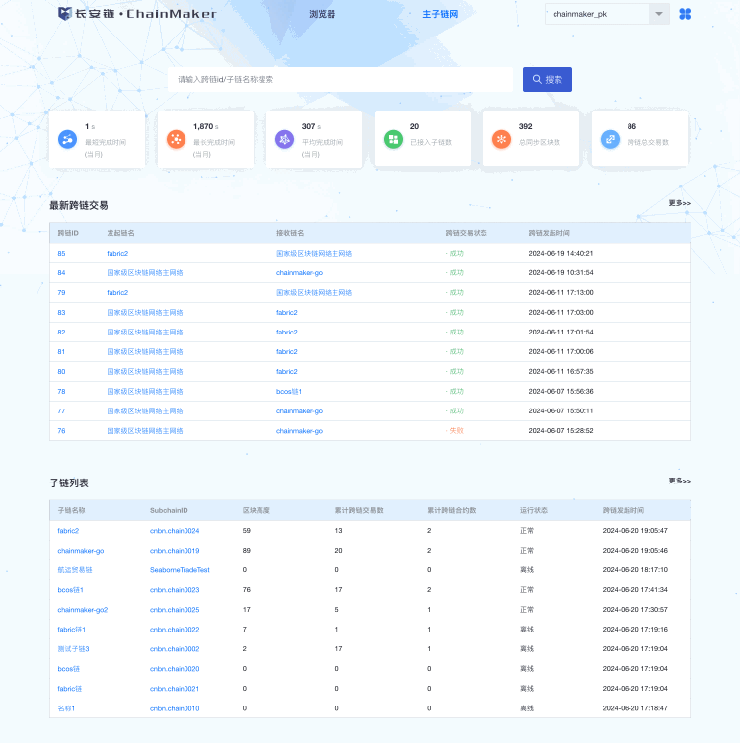Image resolution: width=740 pixels, height=743 pixels.
Task: Click the green connected subchains icon
Action: pyautogui.click(x=393, y=139)
